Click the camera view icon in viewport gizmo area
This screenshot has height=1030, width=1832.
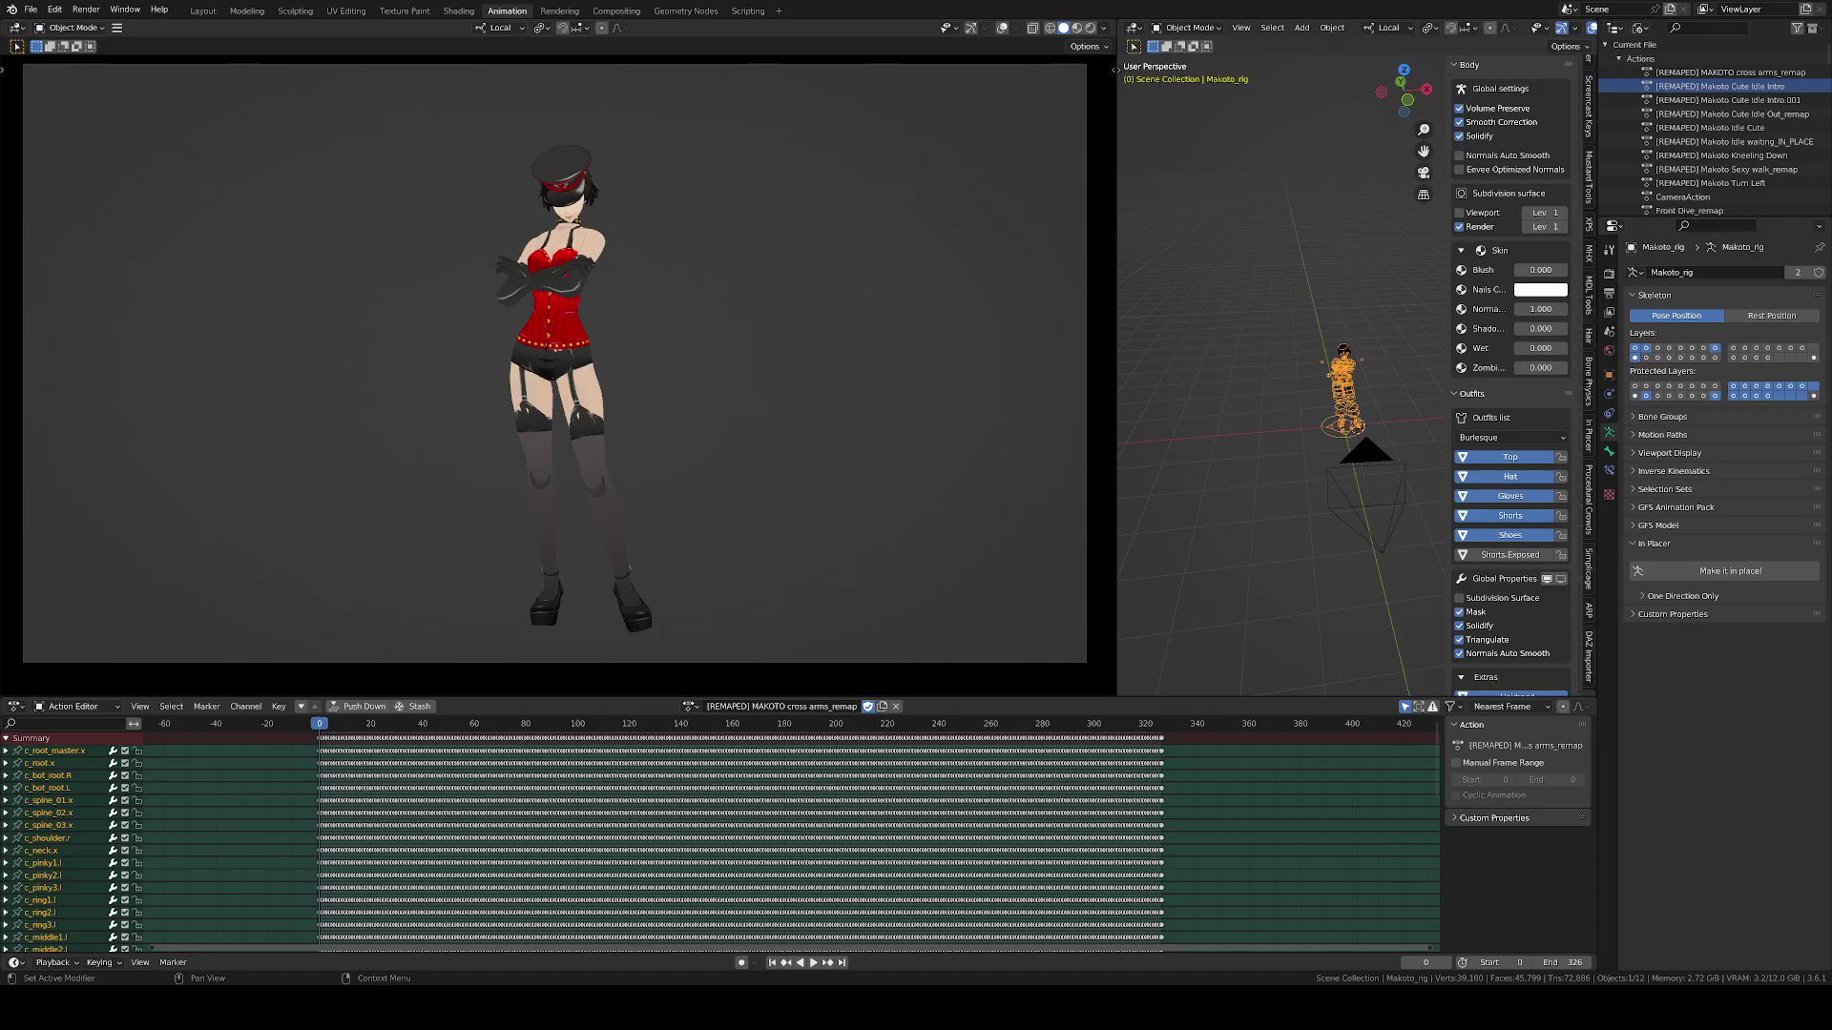[1423, 172]
